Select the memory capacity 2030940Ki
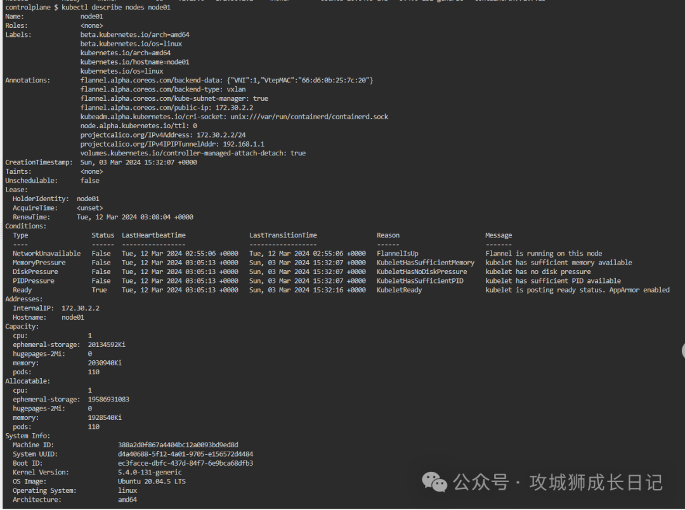This screenshot has height=510, width=685. [x=105, y=363]
